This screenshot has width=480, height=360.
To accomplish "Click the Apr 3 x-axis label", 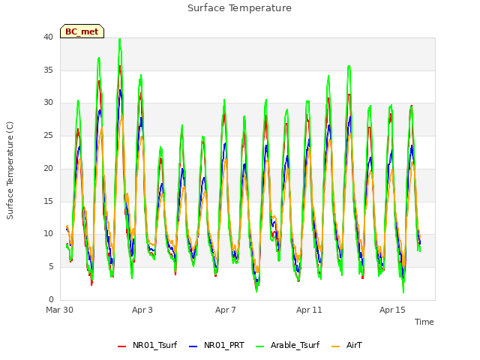I will 142,310.
